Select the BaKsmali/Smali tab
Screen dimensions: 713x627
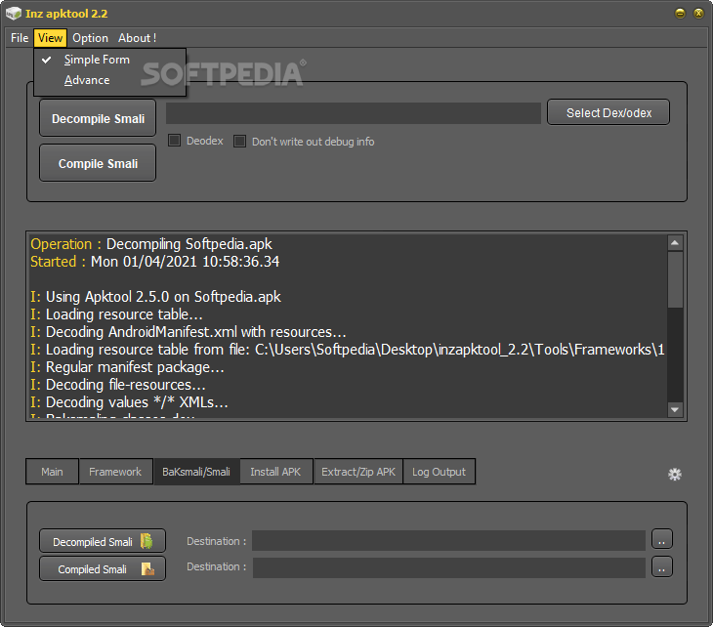(x=196, y=472)
